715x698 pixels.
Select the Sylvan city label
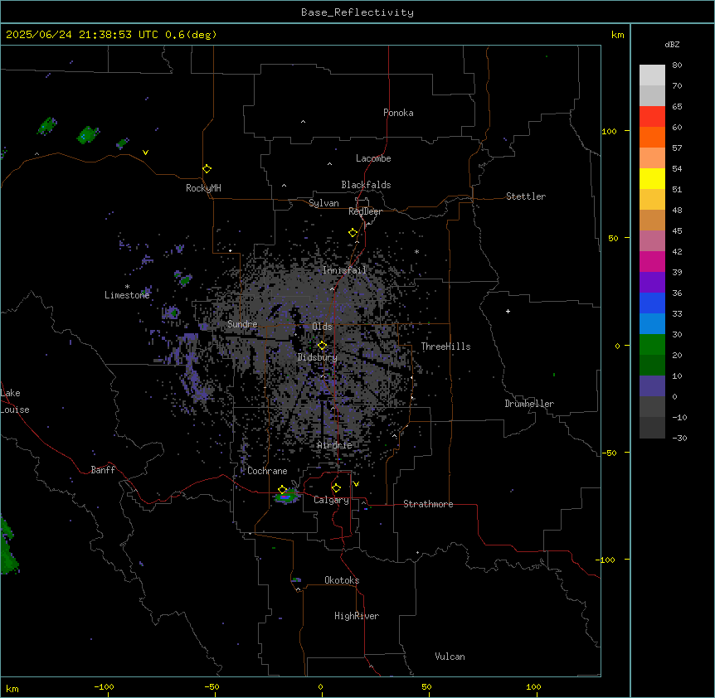coord(323,203)
